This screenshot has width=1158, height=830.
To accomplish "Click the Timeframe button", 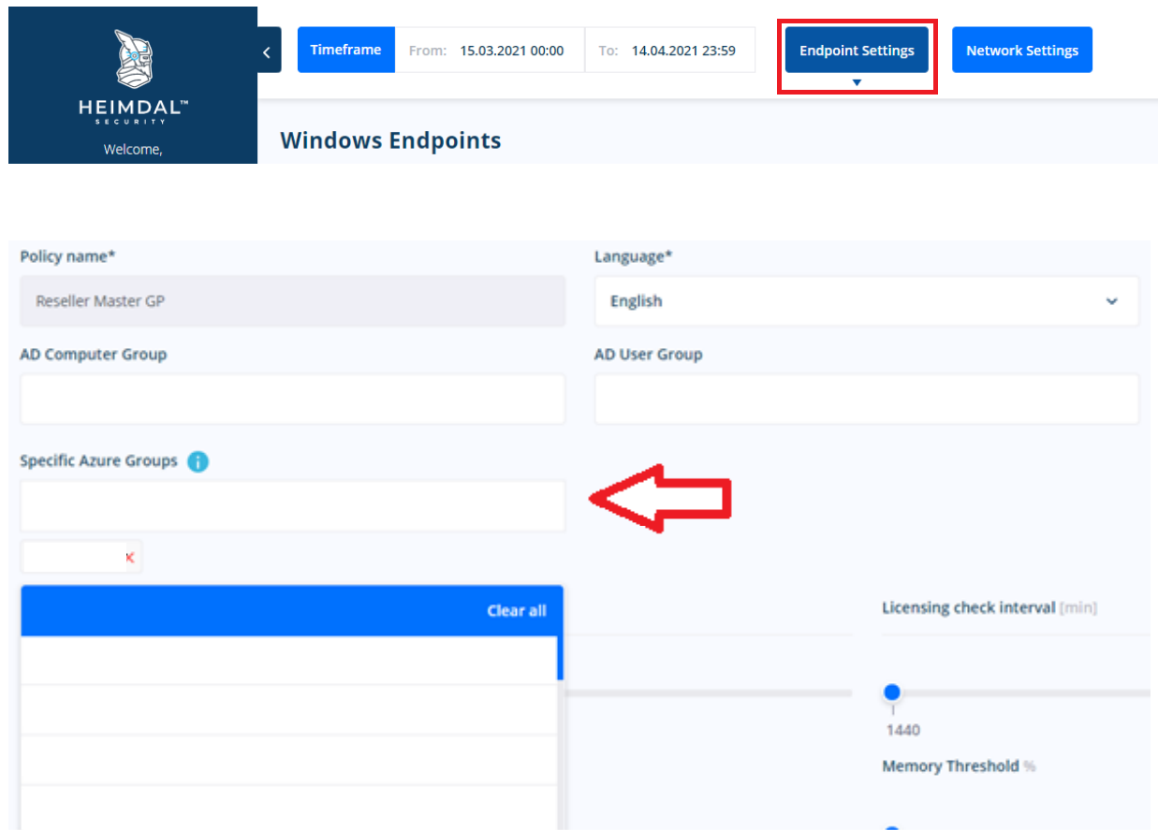I will [345, 50].
